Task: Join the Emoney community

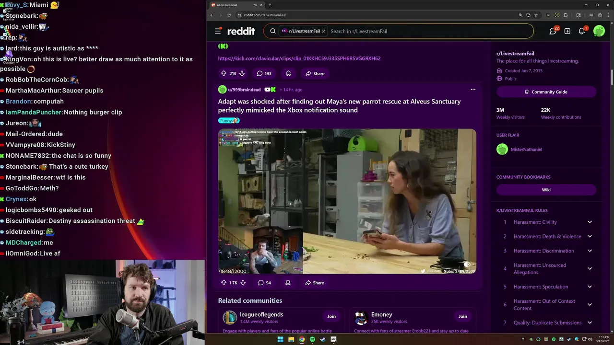Action: (x=462, y=316)
